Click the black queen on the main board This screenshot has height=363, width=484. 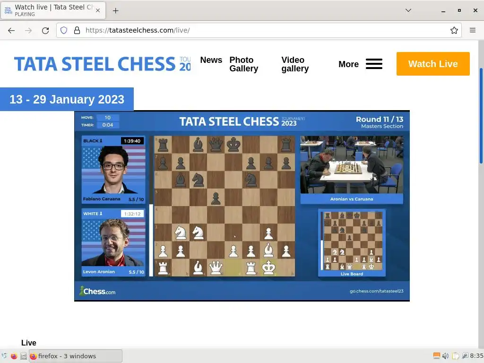pyautogui.click(x=216, y=145)
